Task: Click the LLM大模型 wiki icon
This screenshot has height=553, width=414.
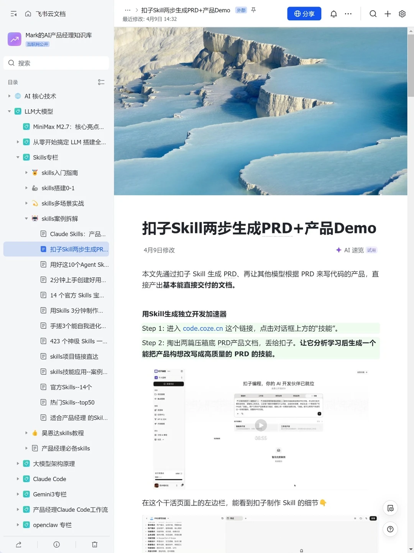Action: click(x=18, y=112)
